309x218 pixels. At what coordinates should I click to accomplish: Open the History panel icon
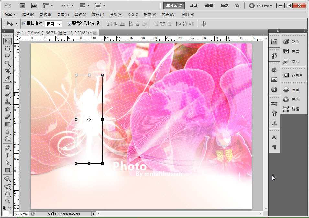coord(274,56)
